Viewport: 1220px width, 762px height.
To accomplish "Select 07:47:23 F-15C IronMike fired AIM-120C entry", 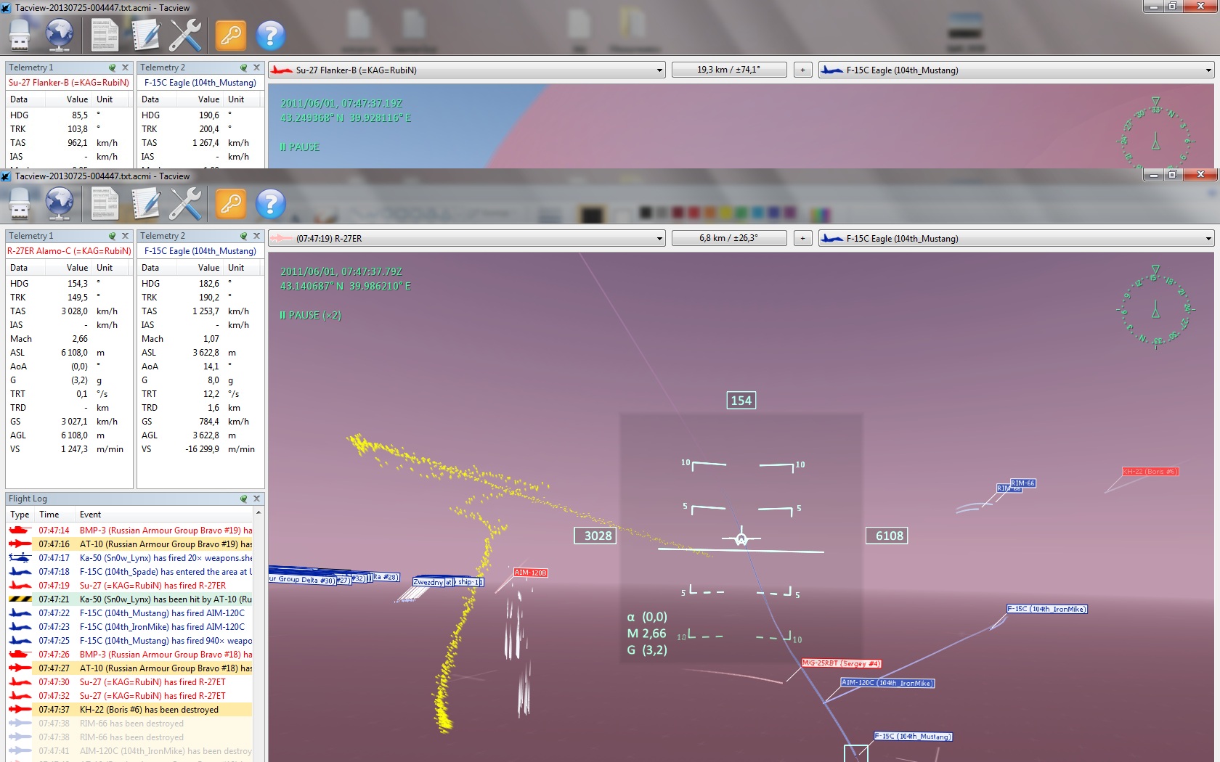I will [x=130, y=627].
